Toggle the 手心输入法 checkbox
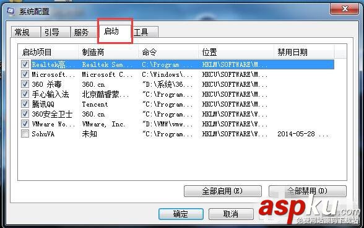364x228 pixels. [x=25, y=94]
